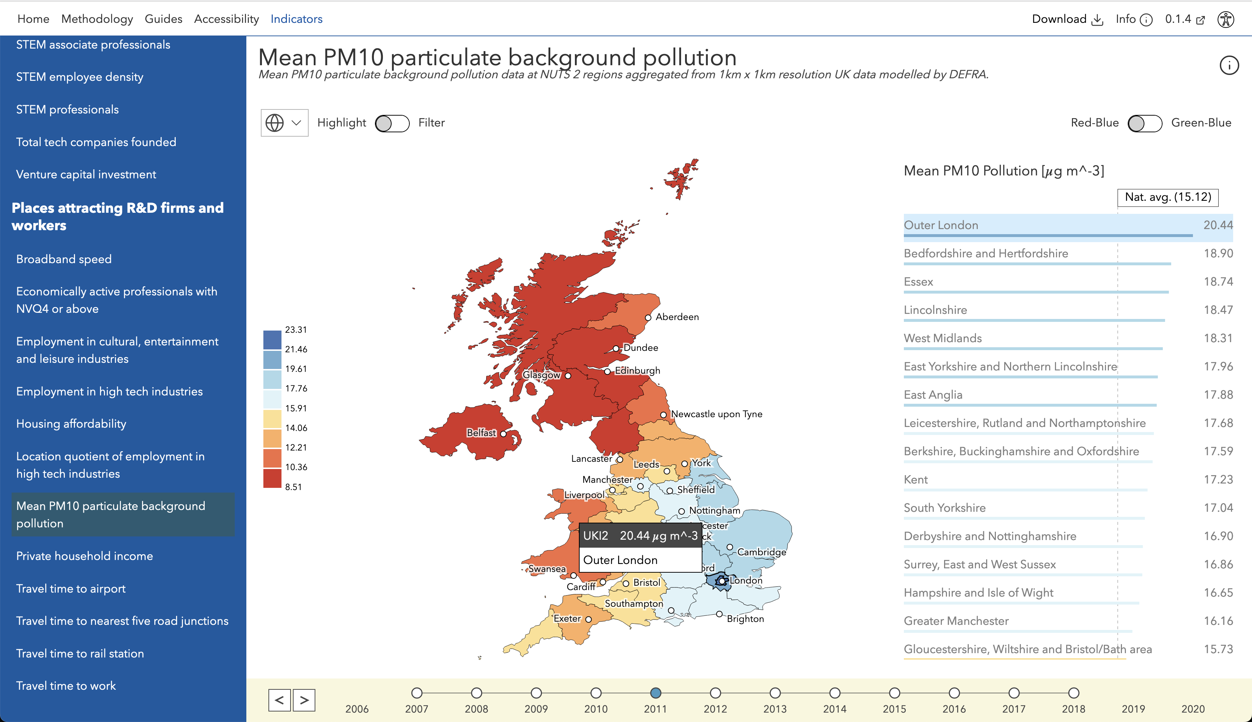Click the next year arrow on the timeline
1252x722 pixels.
(305, 700)
